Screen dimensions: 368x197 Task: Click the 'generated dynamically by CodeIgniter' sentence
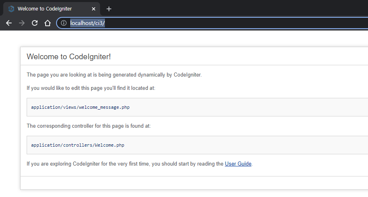point(114,75)
